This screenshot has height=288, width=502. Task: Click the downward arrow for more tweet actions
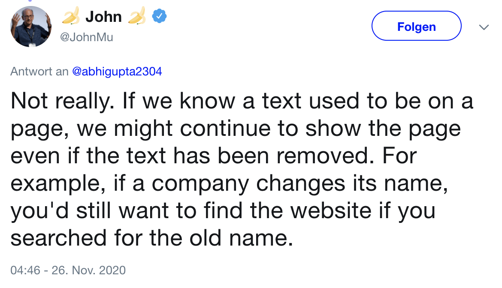pyautogui.click(x=484, y=27)
